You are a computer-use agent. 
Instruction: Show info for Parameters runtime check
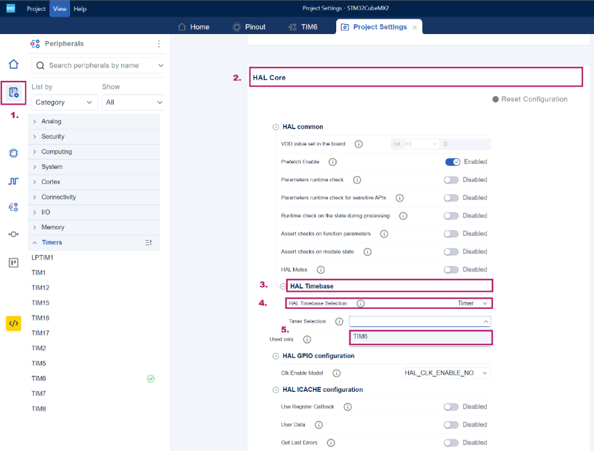[357, 180]
